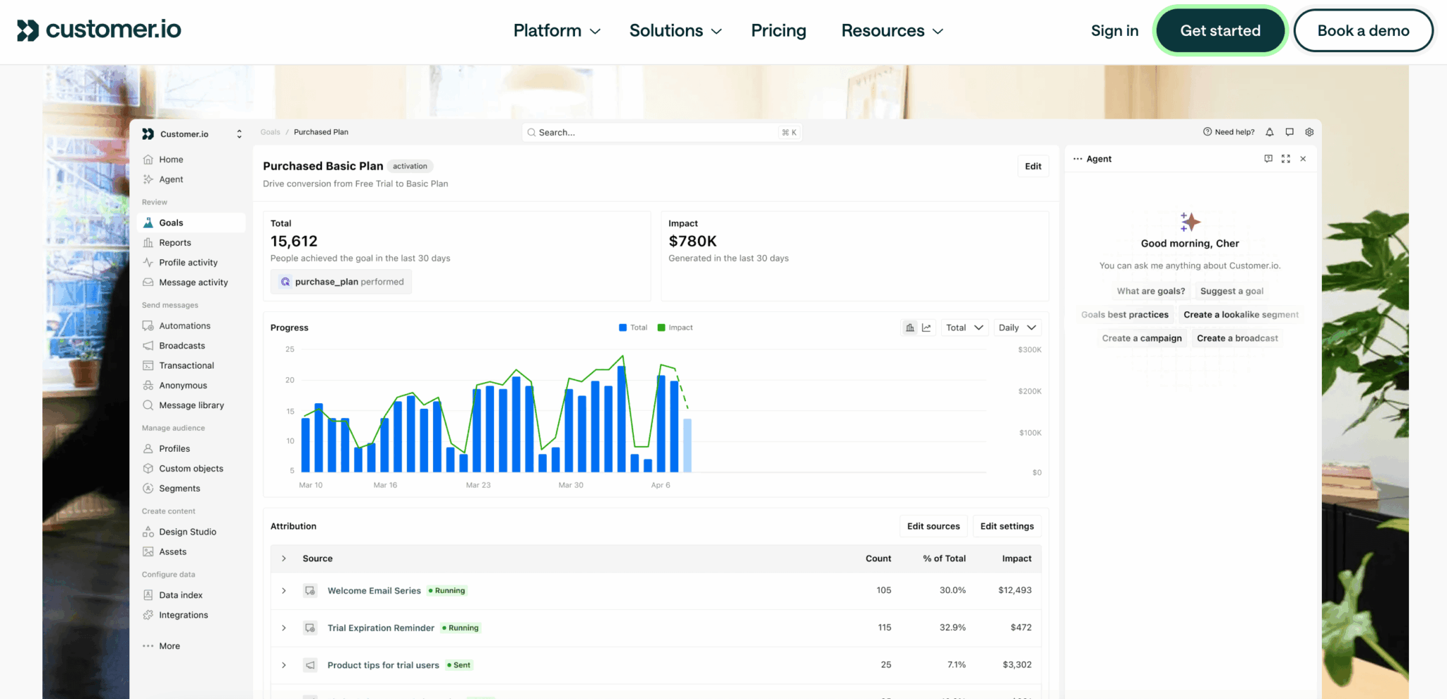
Task: Open Agent panel three-dots menu
Action: pos(1077,159)
